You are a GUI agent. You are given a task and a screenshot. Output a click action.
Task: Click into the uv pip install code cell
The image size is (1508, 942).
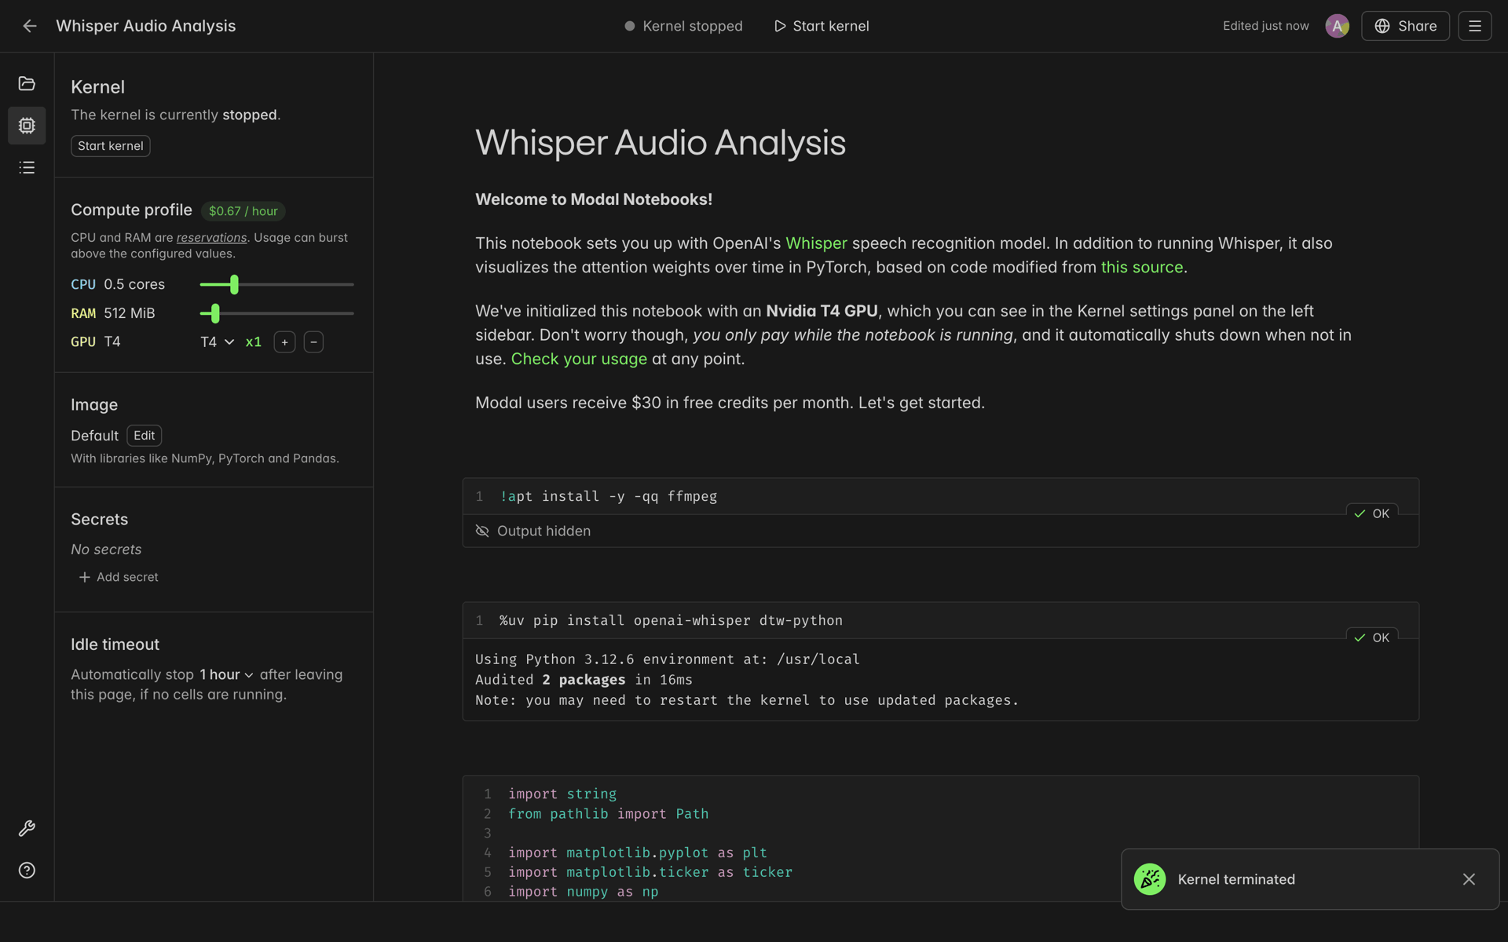coord(940,620)
